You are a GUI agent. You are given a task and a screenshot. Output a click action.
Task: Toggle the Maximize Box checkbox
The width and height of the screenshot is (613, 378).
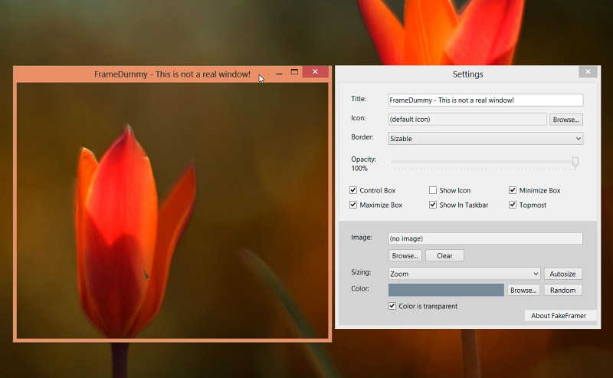(x=353, y=205)
